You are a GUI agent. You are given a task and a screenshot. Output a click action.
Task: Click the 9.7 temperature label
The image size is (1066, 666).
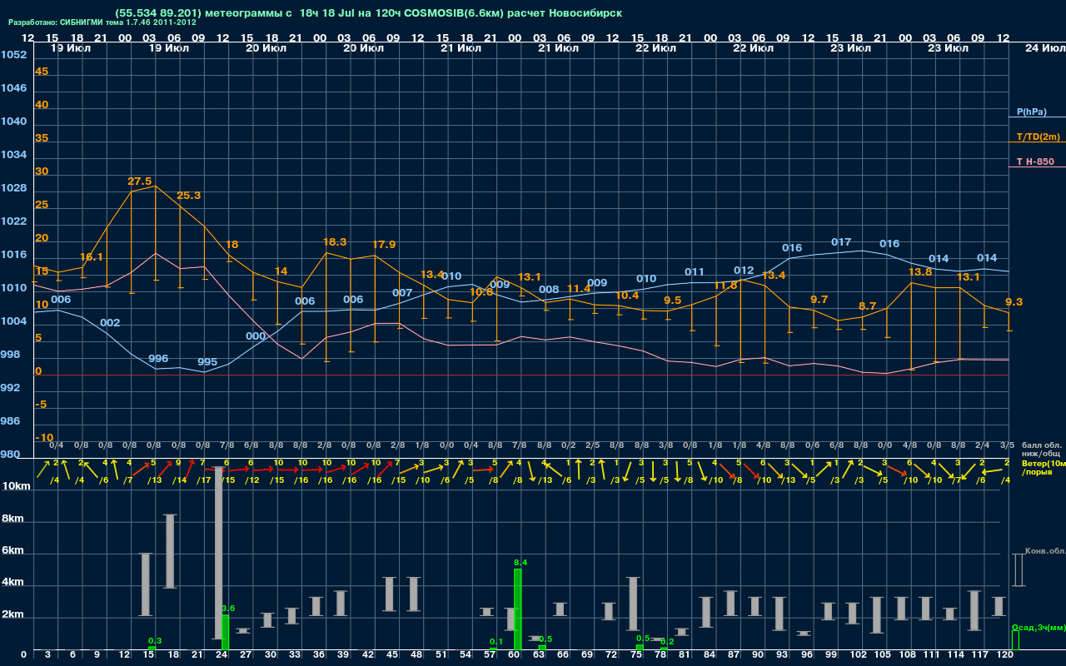[819, 300]
